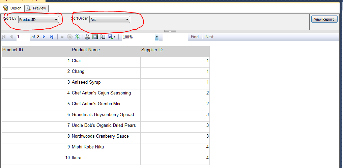
Task: Click Product ID value 10
Action: coord(36,160)
